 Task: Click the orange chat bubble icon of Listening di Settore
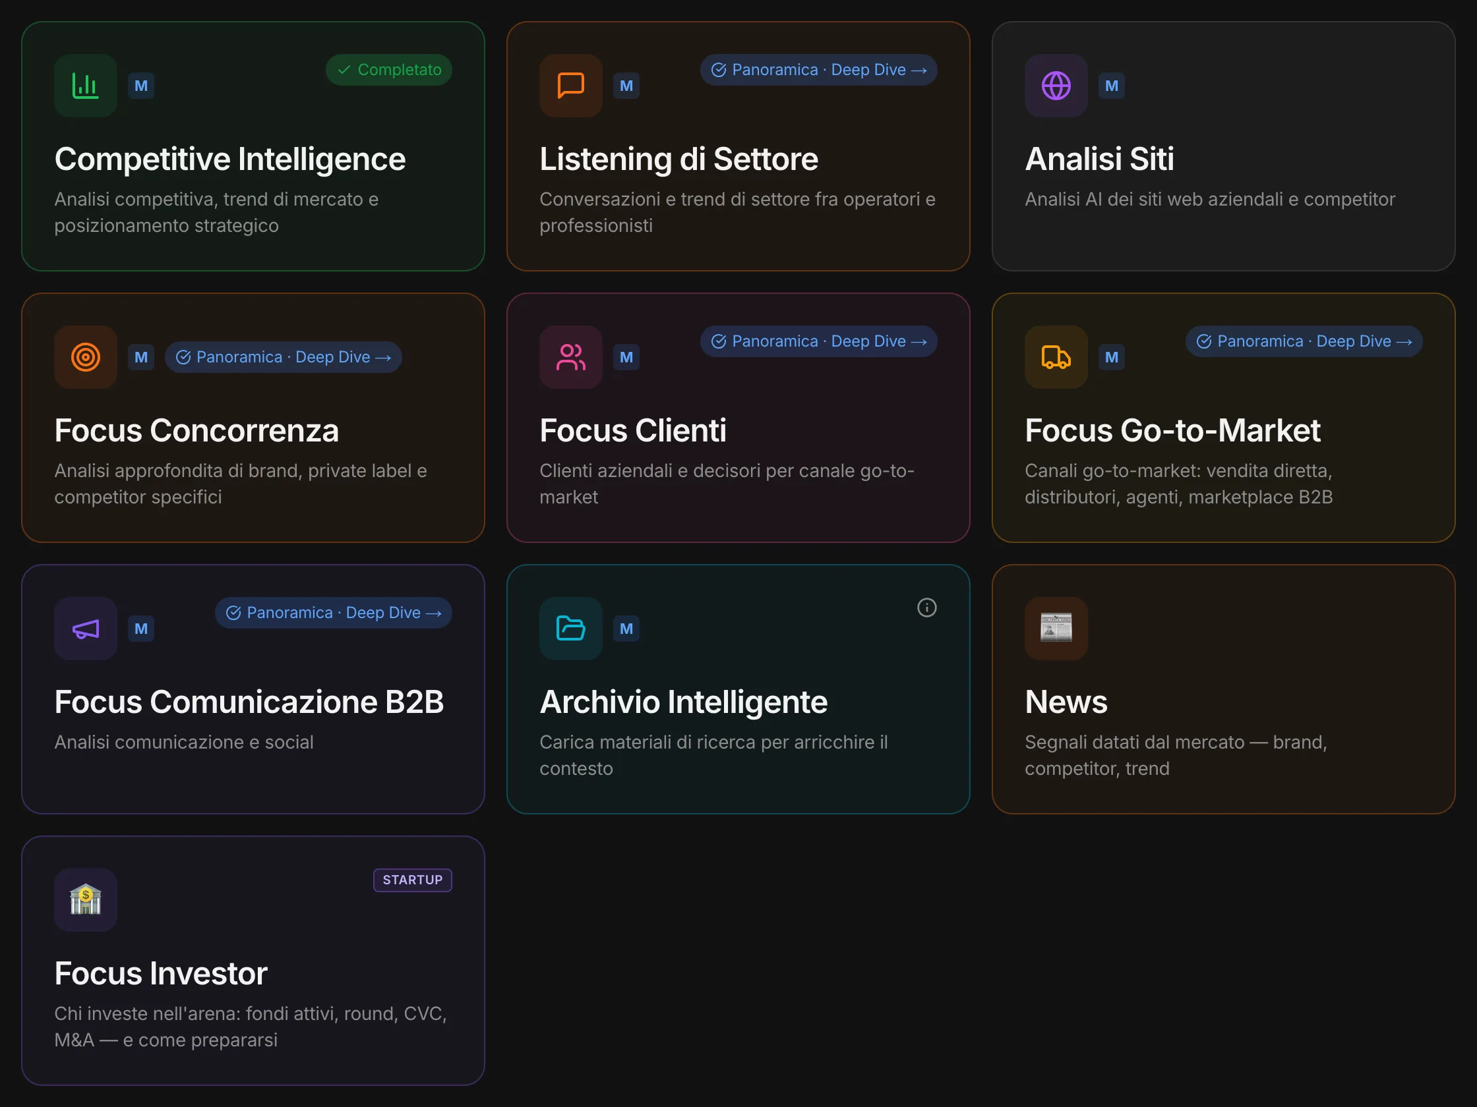tap(571, 86)
